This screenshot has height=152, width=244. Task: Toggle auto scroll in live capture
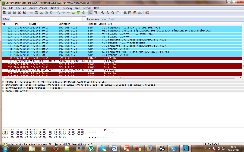pyautogui.click(x=95, y=13)
